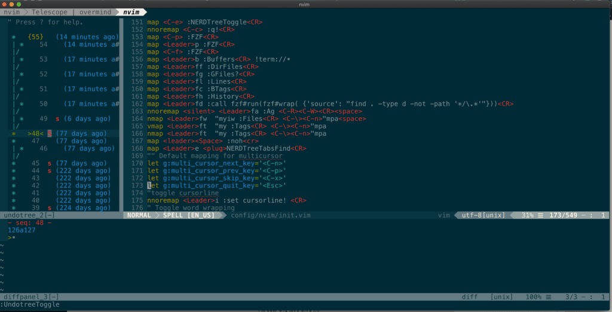Image resolution: width=612 pixels, height=312 pixels.
Task: Click the config/nvim/init.vim file path
Action: coord(271,215)
